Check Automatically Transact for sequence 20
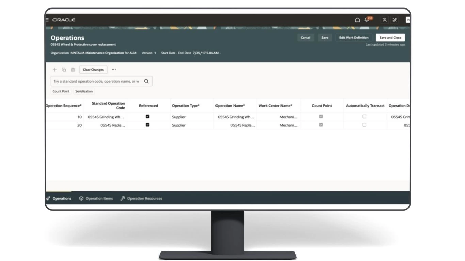This screenshot has height=261, width=465. [364, 125]
